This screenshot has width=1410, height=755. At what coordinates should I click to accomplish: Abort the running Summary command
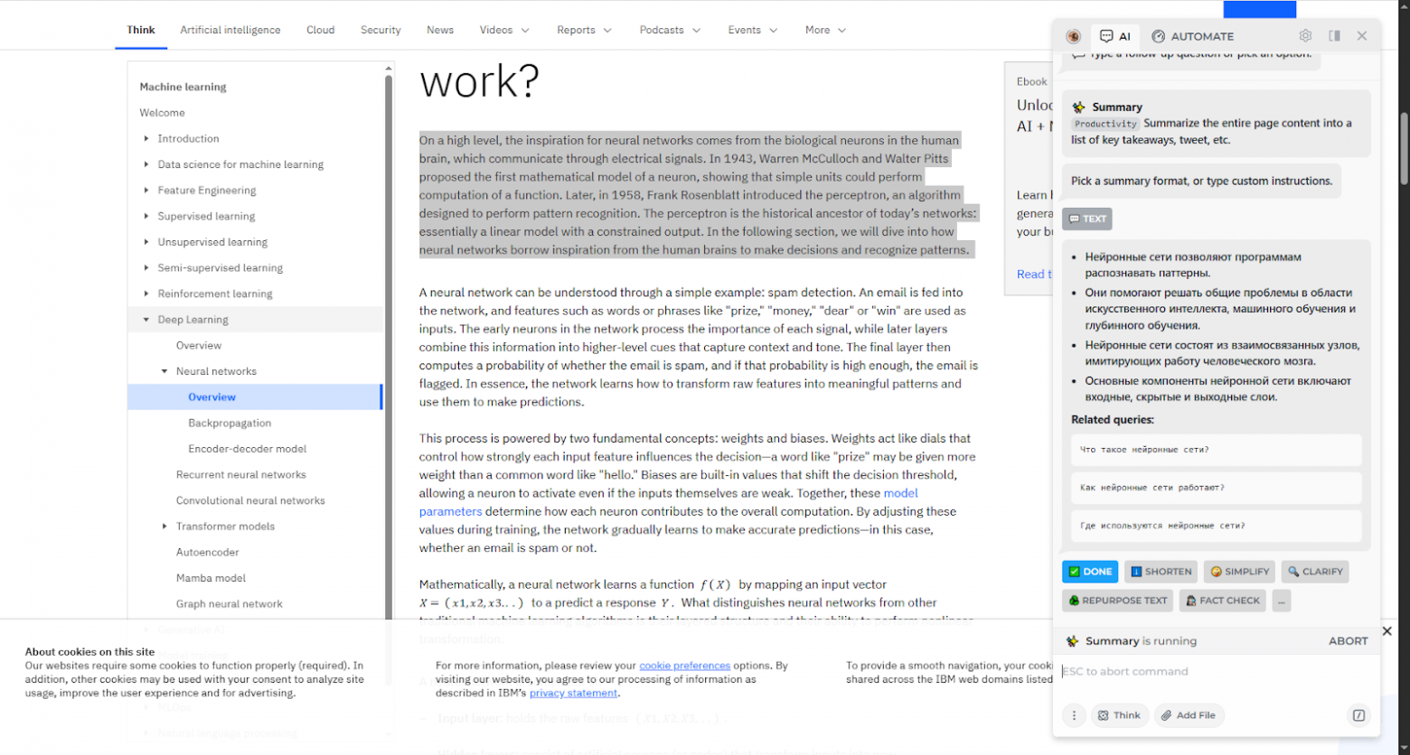1348,641
